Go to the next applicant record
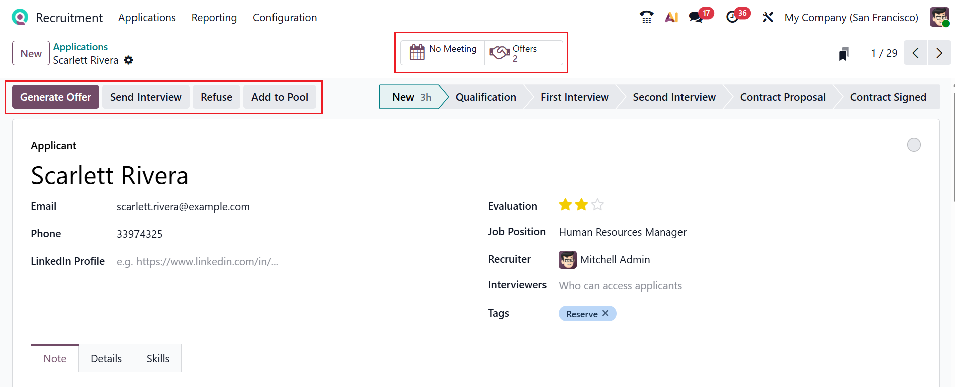The image size is (955, 387). click(x=939, y=53)
